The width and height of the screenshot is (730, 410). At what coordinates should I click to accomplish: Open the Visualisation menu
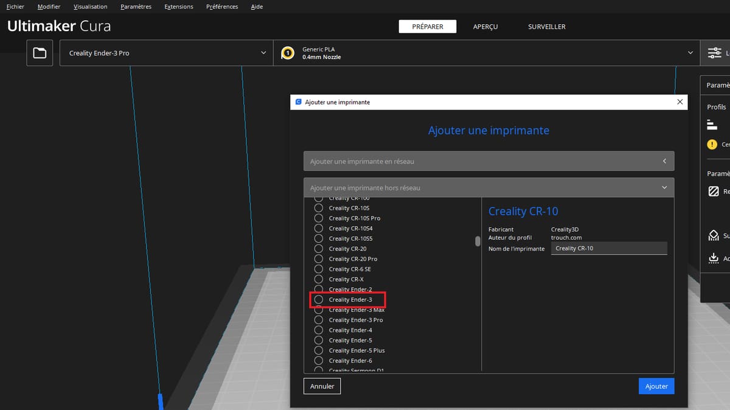click(90, 7)
